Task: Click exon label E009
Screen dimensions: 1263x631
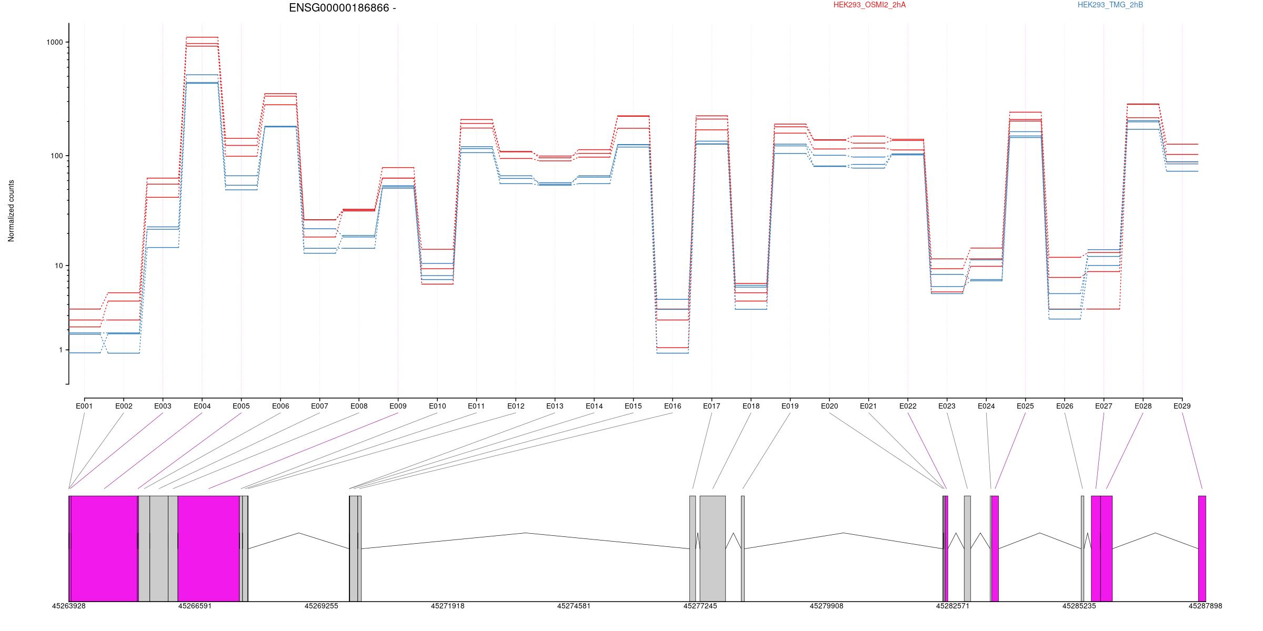Action: click(x=398, y=406)
